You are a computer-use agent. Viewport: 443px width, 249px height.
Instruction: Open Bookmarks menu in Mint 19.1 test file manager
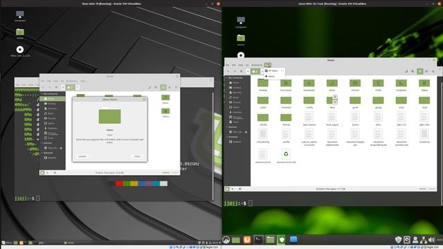pyautogui.click(x=257, y=65)
